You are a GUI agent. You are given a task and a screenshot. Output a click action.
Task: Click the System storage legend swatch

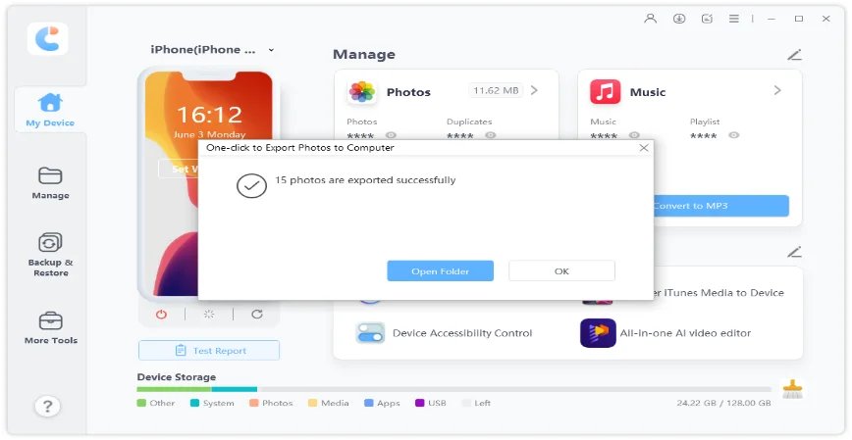coord(194,403)
